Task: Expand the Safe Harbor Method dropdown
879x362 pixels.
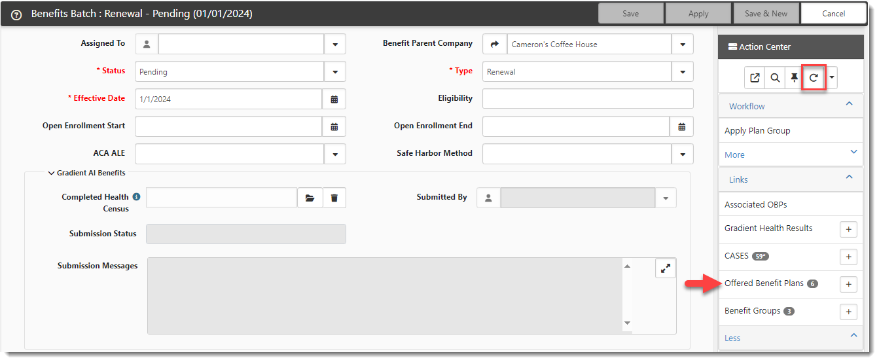Action: pos(683,154)
